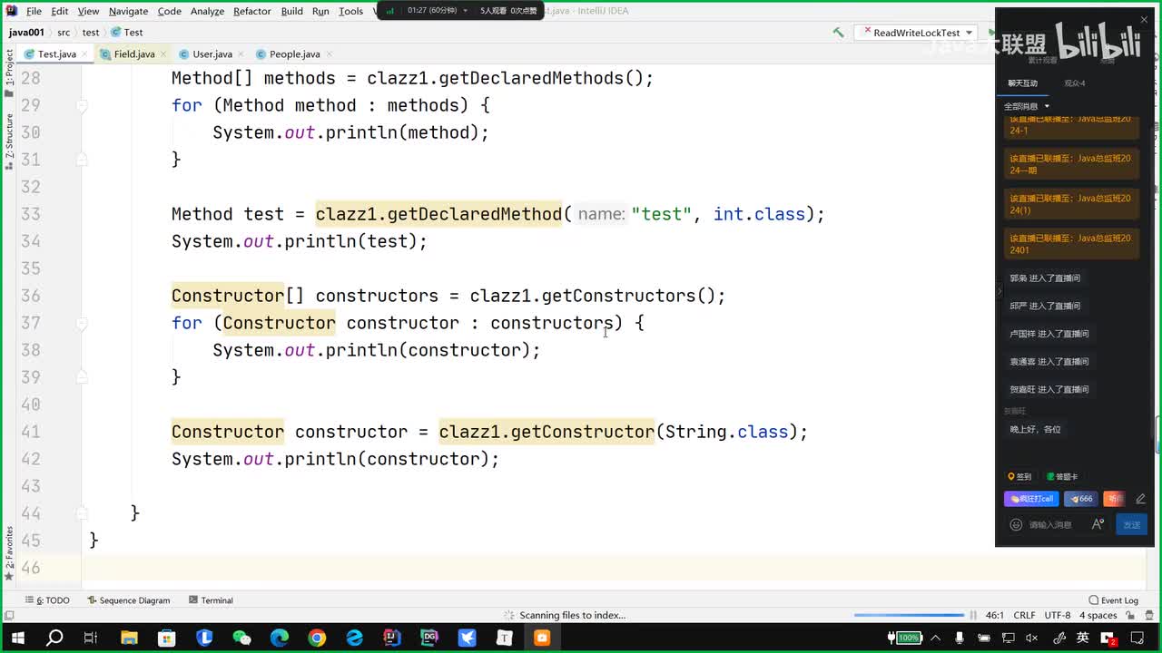This screenshot has height=653, width=1162.
Task: Switch to IntelliJ IDEA on the taskbar
Action: point(391,638)
